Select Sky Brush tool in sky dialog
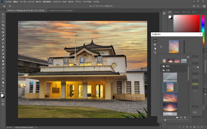This screenshot has height=129, width=207. 155,45
